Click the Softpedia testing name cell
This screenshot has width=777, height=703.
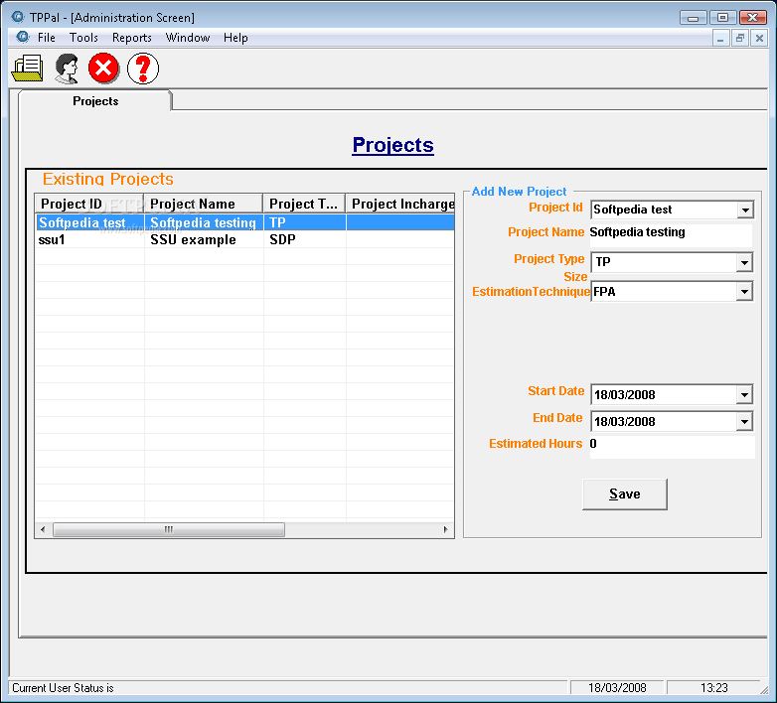click(203, 222)
